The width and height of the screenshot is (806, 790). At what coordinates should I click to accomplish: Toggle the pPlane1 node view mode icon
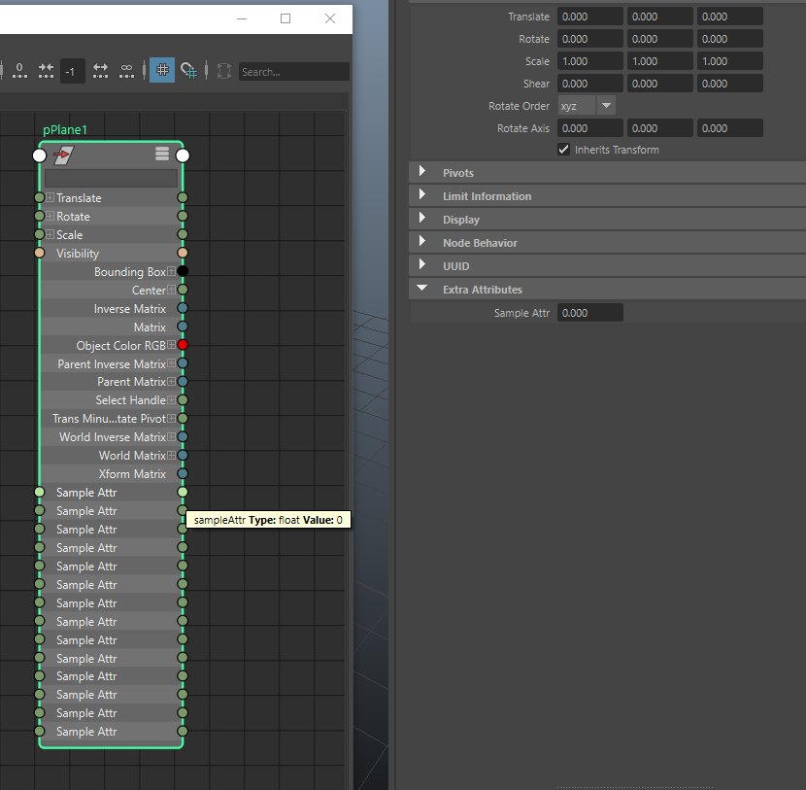pos(162,154)
